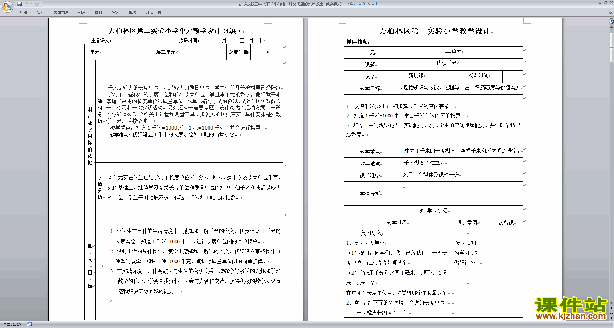Click the Undo arrow icon
Screen dimensions: 614x328
point(26,4)
